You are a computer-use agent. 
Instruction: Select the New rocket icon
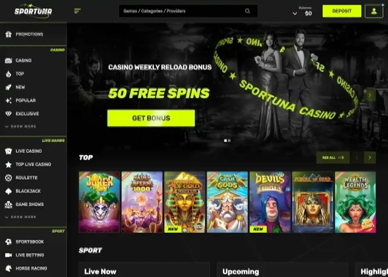point(8,87)
